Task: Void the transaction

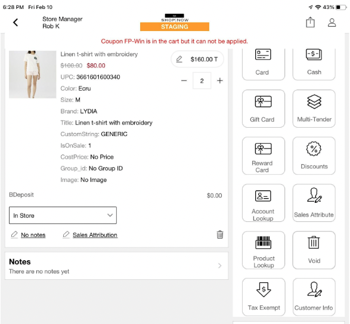Action: 314,250
